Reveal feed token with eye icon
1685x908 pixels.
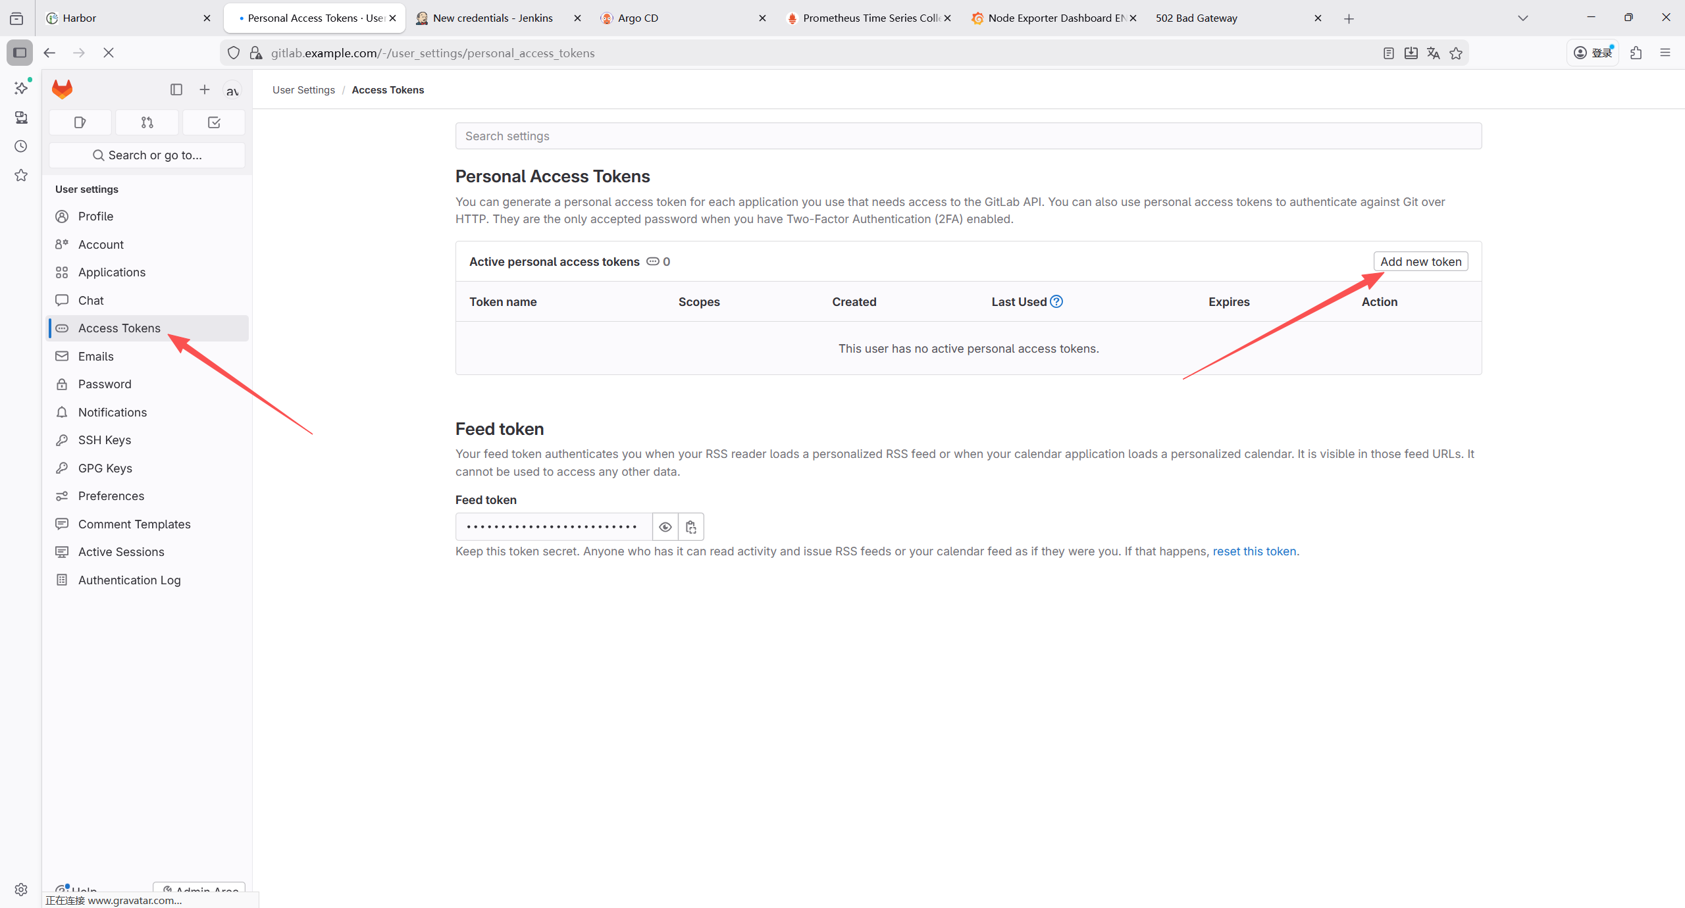click(665, 527)
